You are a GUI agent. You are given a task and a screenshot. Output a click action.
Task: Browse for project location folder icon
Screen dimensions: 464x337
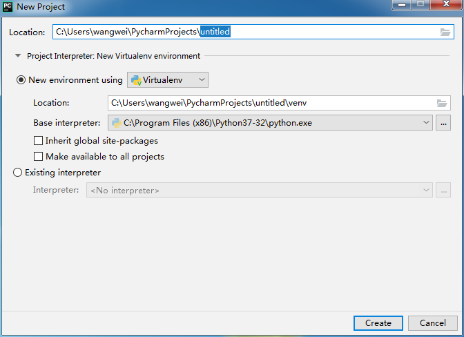445,32
